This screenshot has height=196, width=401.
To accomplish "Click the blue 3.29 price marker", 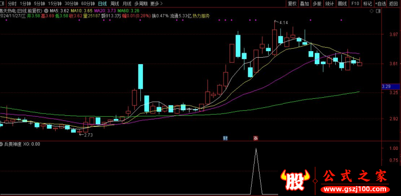I will pyautogui.click(x=391, y=87).
